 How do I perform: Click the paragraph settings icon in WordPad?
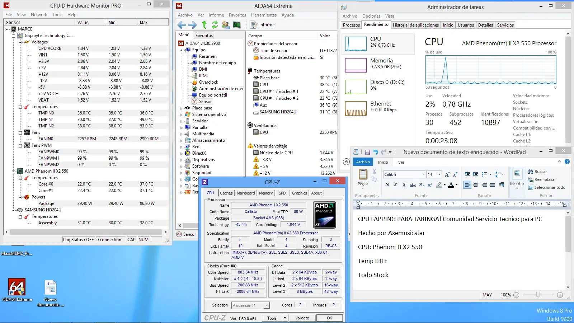[x=502, y=184]
